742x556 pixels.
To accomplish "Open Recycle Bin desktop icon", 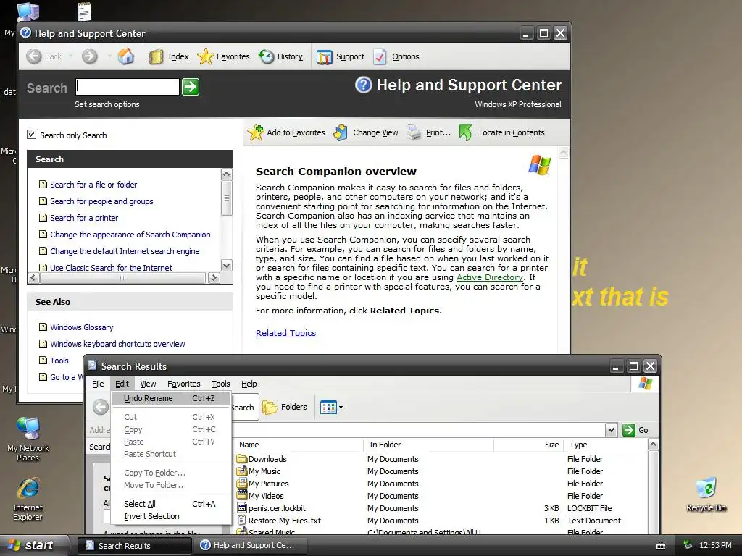I will (706, 494).
